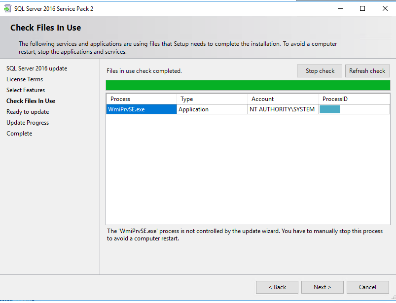Minimize the SQL Server setup window
Image resolution: width=396 pixels, height=303 pixels.
pos(340,8)
